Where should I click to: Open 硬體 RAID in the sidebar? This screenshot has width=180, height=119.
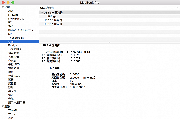click(x=14, y=76)
